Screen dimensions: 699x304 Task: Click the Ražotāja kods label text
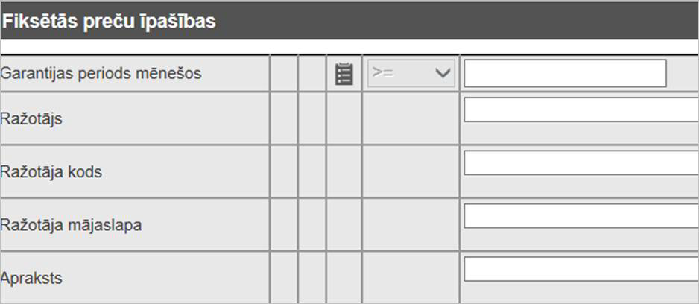tap(51, 171)
